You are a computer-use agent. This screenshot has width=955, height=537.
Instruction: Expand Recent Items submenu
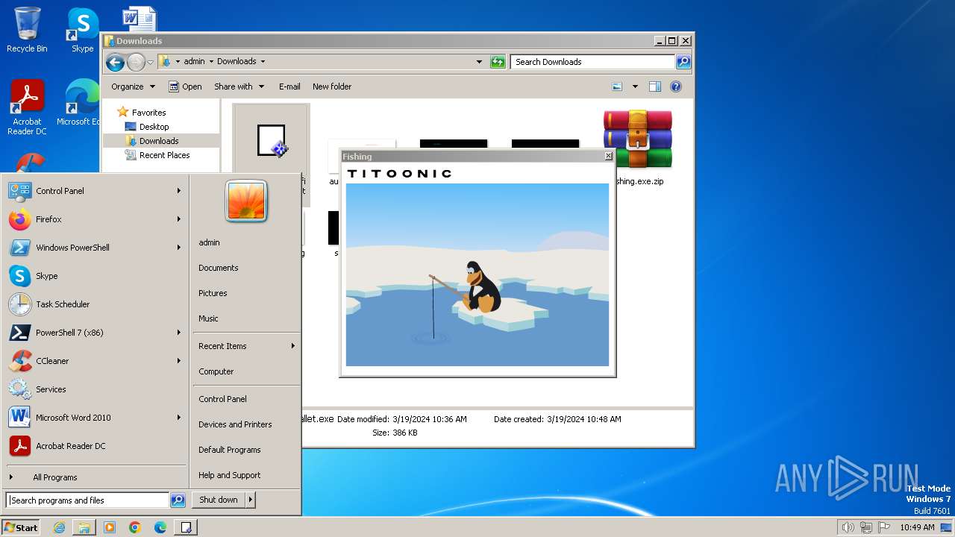click(246, 346)
